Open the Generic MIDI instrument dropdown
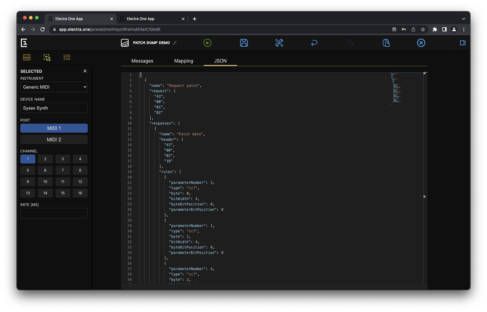Image resolution: width=487 pixels, height=312 pixels. tap(54, 87)
